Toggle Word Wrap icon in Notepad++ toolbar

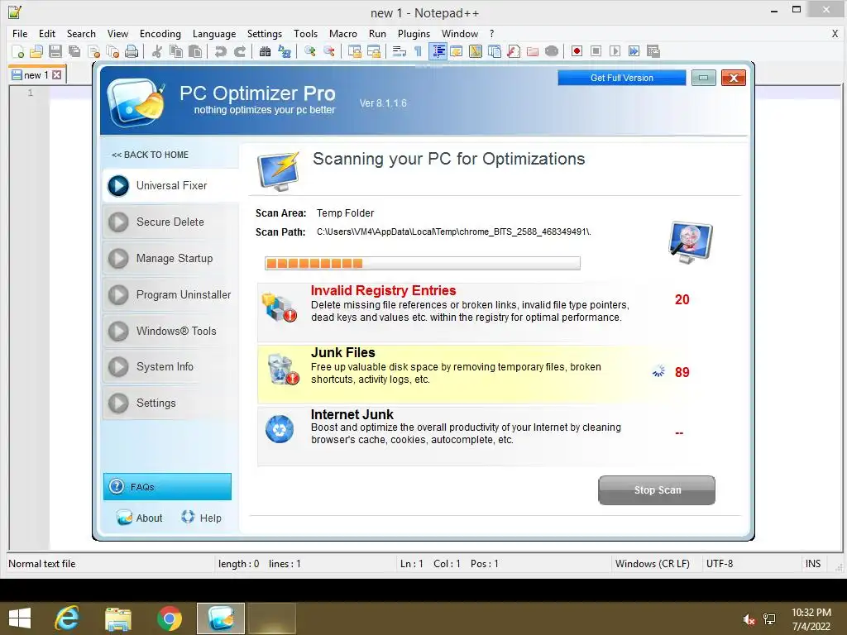tap(400, 51)
